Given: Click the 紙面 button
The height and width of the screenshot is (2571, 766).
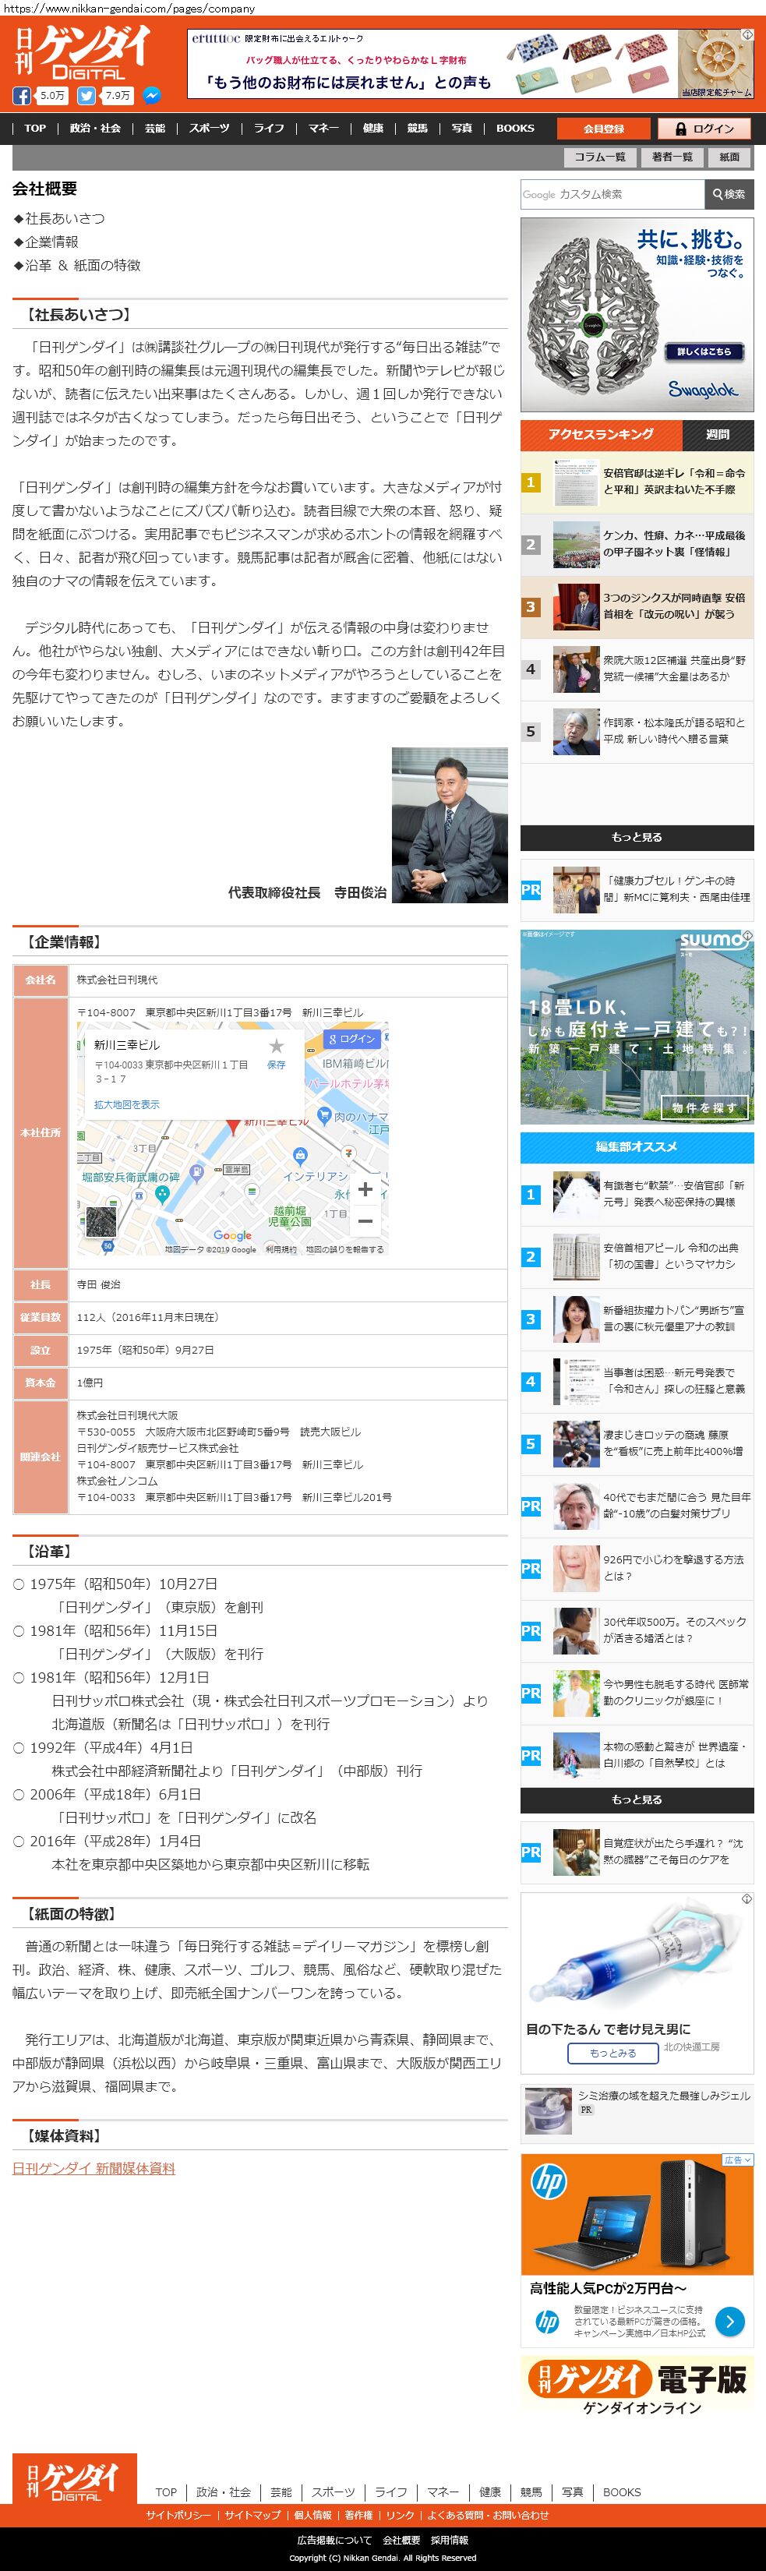Looking at the screenshot, I should pyautogui.click(x=730, y=157).
